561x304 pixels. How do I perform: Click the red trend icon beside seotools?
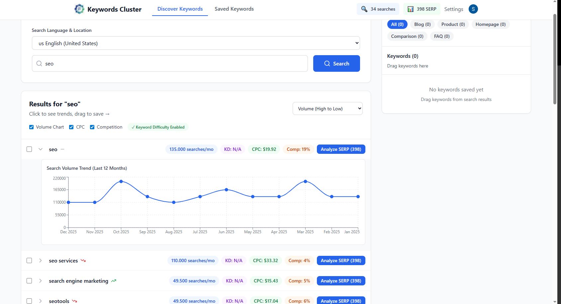[74, 301]
